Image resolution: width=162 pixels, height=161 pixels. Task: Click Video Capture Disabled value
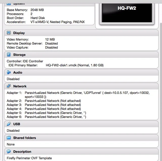click(x=51, y=47)
